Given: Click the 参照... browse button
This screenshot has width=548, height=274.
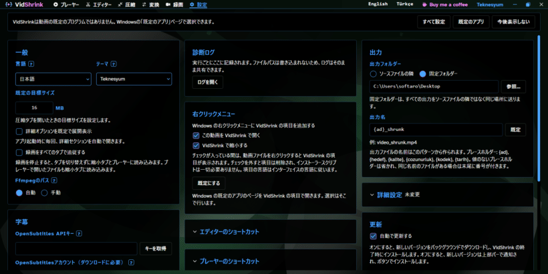Looking at the screenshot, I should coord(513,87).
